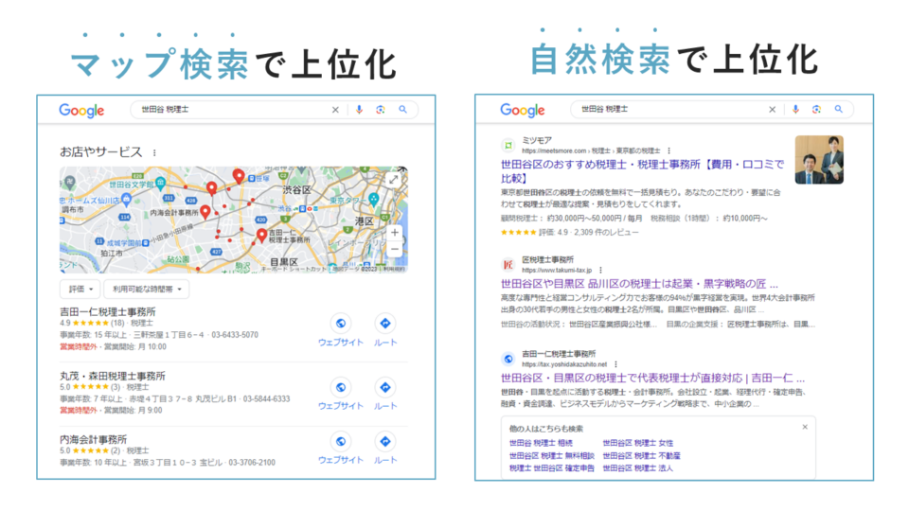This screenshot has height=511, width=909.
Task: Open three-dot menu beside お店やサービス
Action: click(154, 152)
